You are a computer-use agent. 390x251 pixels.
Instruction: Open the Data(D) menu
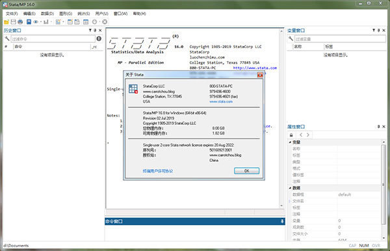tap(47, 14)
